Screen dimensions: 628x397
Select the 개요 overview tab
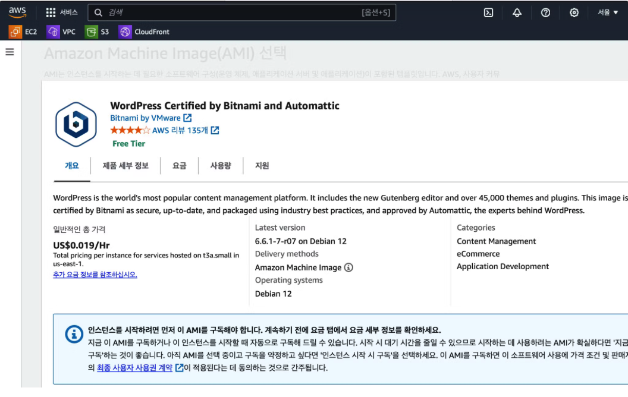click(x=72, y=166)
